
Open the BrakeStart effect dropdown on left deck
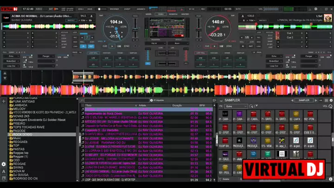(12, 61)
